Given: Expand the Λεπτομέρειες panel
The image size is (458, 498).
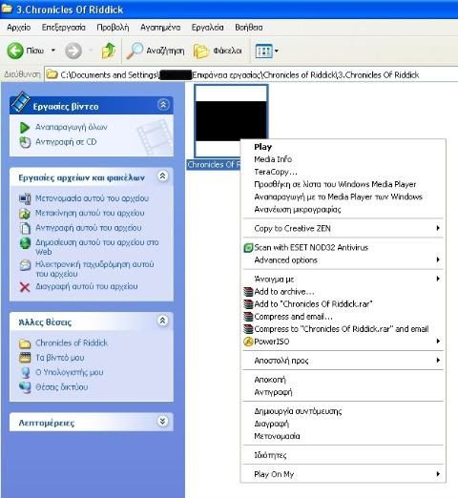Looking at the screenshot, I should click(162, 422).
